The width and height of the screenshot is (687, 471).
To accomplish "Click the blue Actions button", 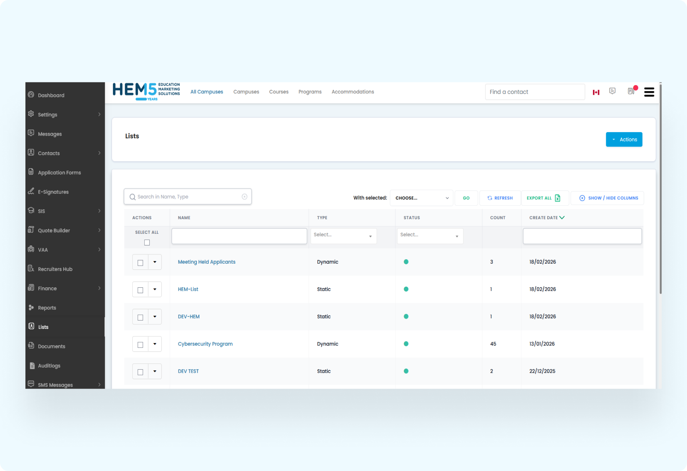I will 624,139.
